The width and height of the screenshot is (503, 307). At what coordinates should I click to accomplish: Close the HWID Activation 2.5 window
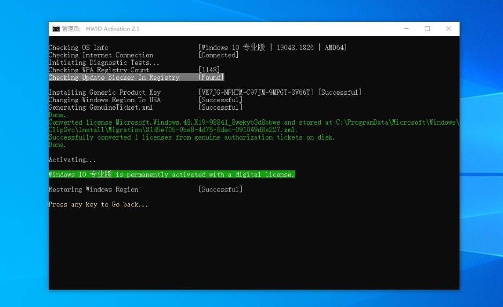[x=449, y=28]
